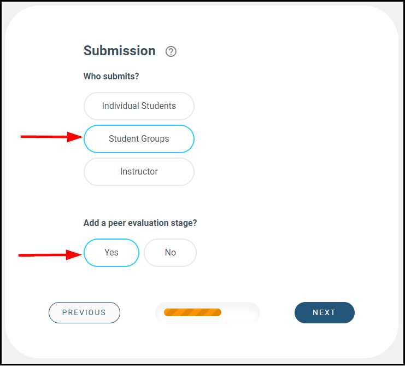Viewport: 405px width, 366px height.
Task: Click the orange striped progress fill
Action: (192, 312)
